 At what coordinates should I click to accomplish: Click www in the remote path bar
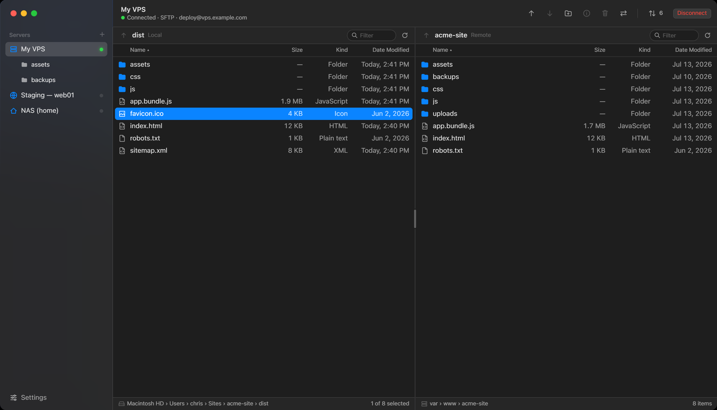pyautogui.click(x=450, y=404)
